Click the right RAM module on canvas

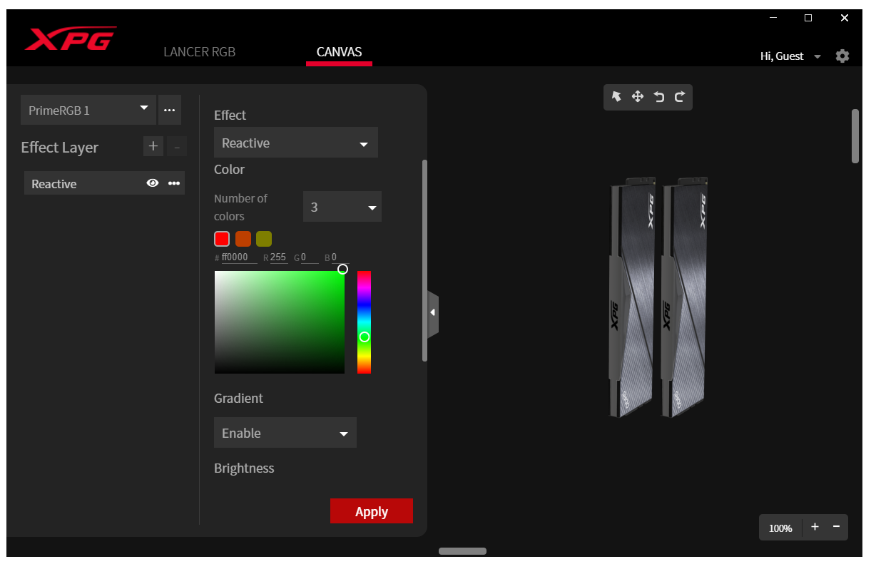pos(683,297)
